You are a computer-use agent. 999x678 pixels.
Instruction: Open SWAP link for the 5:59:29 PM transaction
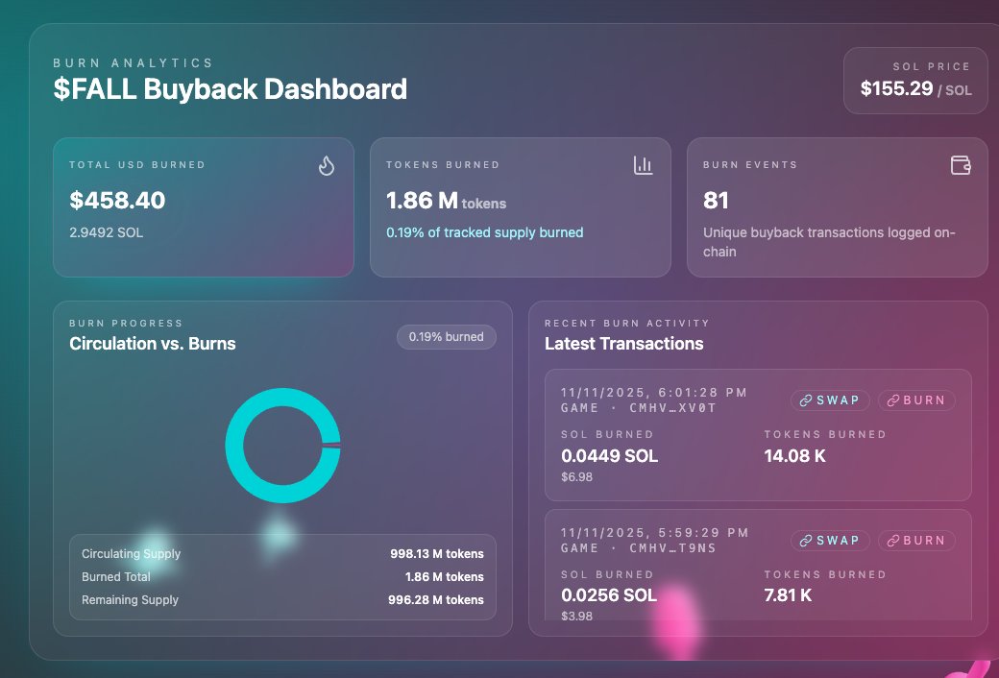tap(830, 540)
